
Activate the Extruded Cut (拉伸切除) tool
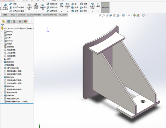point(29,7)
